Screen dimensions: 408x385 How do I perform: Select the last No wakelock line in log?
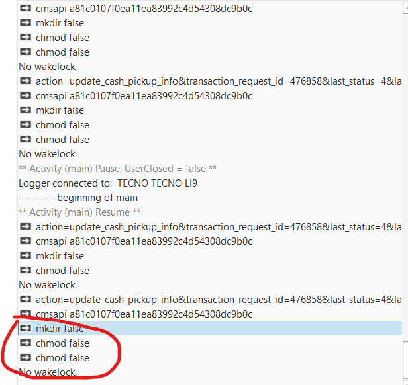pos(48,372)
